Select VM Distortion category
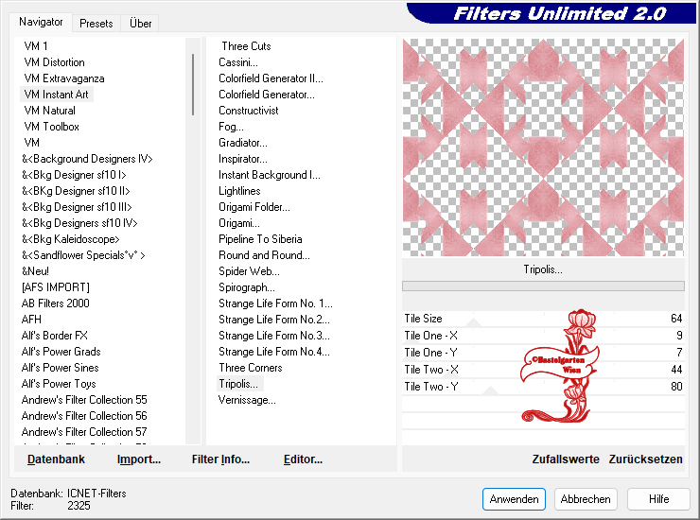The width and height of the screenshot is (700, 520). coord(55,62)
